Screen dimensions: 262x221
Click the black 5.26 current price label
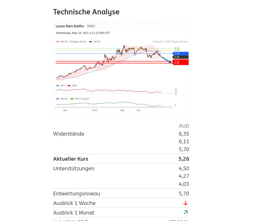tap(180, 57)
